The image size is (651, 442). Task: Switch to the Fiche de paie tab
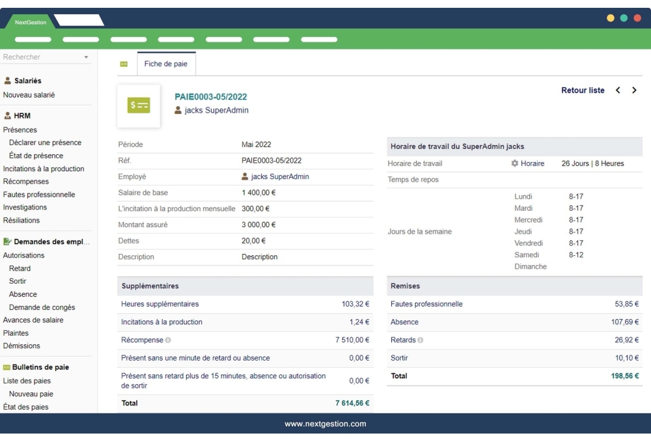pyautogui.click(x=165, y=63)
